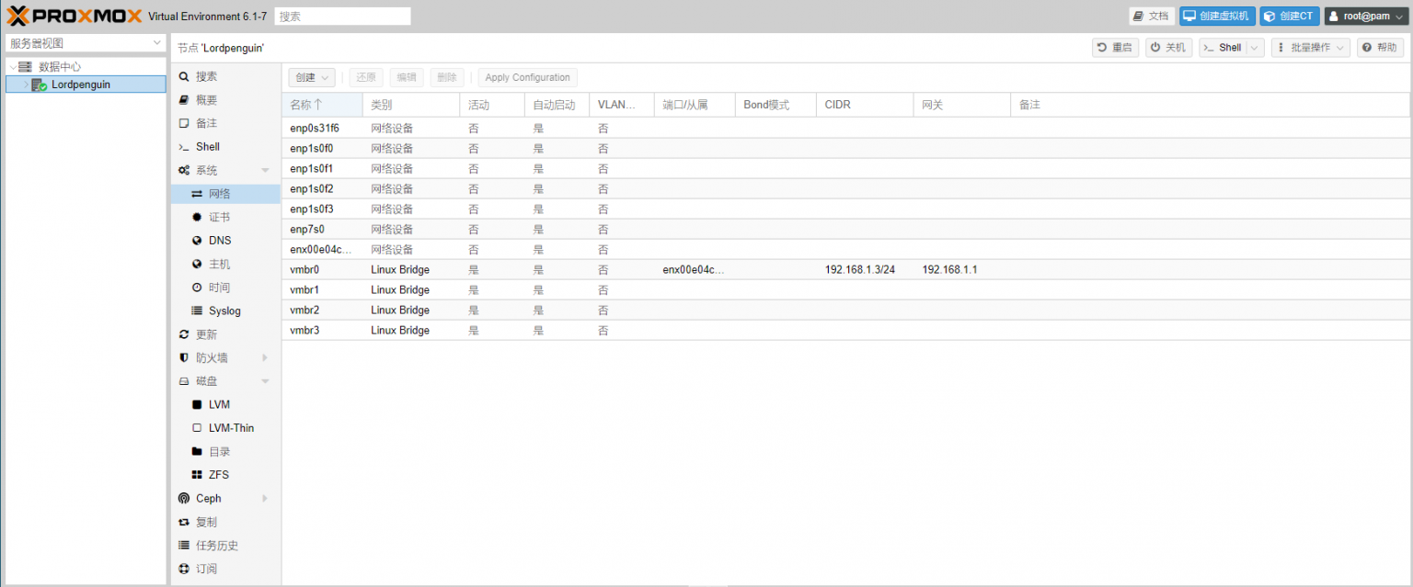The width and height of the screenshot is (1413, 587).
Task: Select the vmbr0 Linux Bridge row
Action: tap(399, 270)
